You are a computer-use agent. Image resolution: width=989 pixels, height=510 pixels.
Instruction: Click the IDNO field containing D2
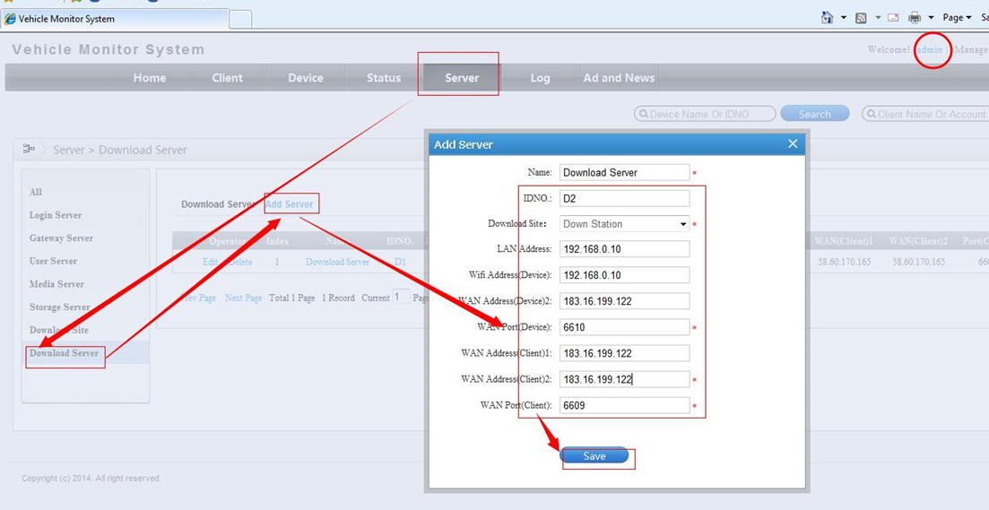pos(624,199)
